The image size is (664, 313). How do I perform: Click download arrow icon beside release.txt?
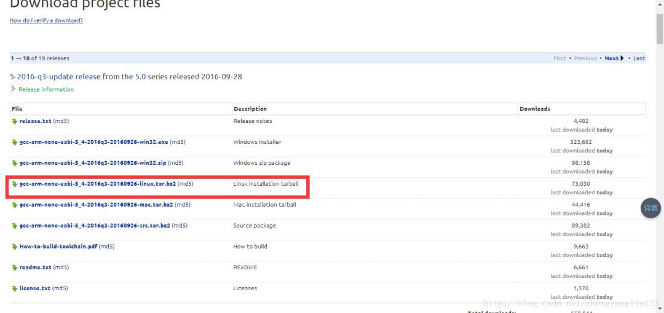point(15,121)
